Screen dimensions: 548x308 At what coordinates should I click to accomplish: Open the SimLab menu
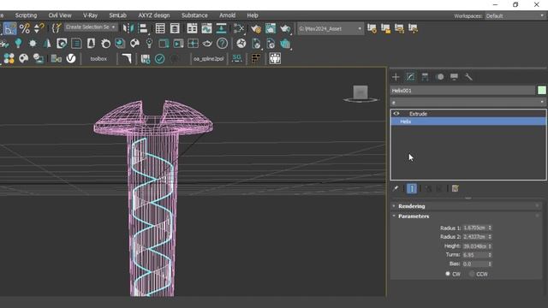(x=117, y=15)
